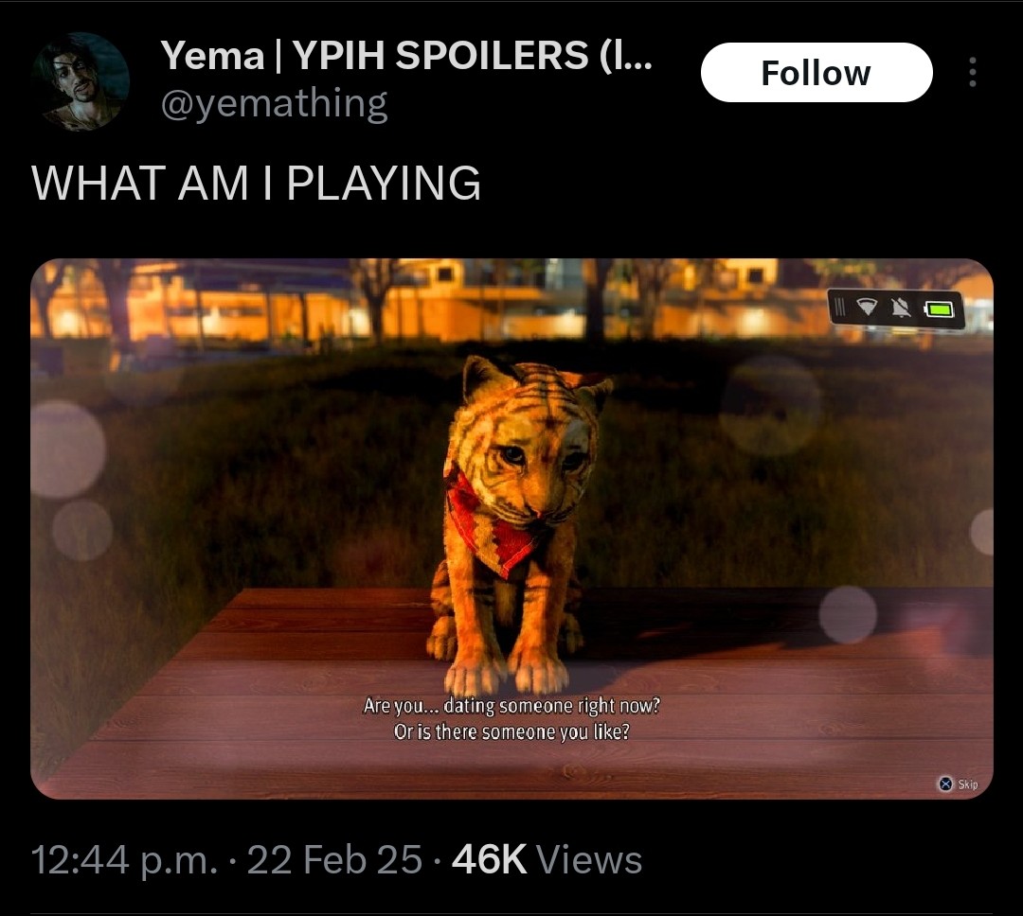Select the WHAT AM I PLAYING tweet text
The width and height of the screenshot is (1023, 916).
[x=256, y=183]
